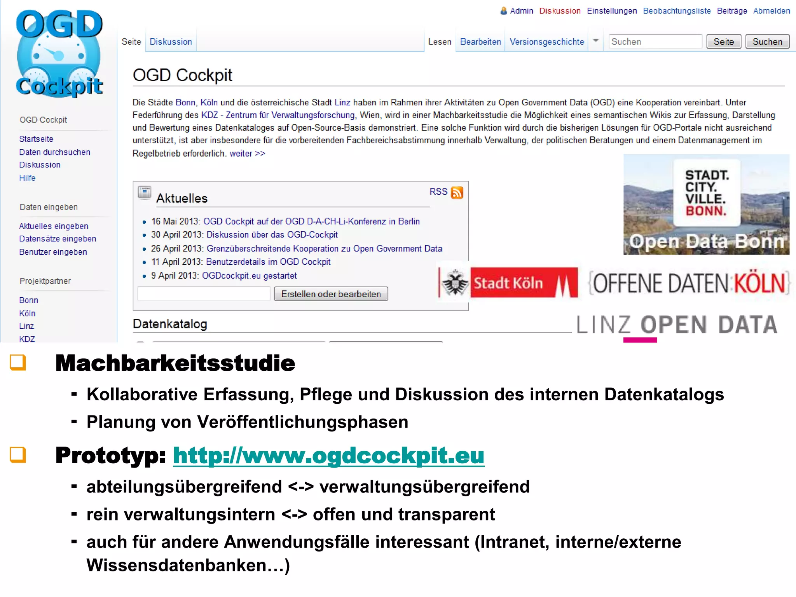Screen dimensions: 796x597
Task: Open the http://www.ogdcockpit.eu prototype link
Action: click(328, 456)
